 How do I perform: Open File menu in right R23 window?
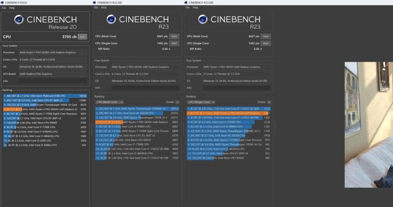188,7
